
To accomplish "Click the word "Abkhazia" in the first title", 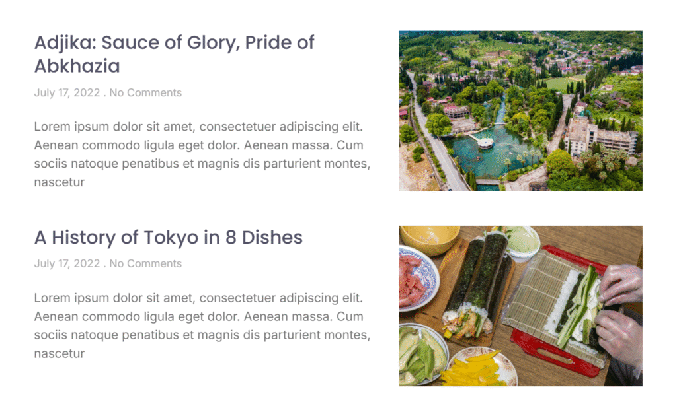I will (x=77, y=67).
